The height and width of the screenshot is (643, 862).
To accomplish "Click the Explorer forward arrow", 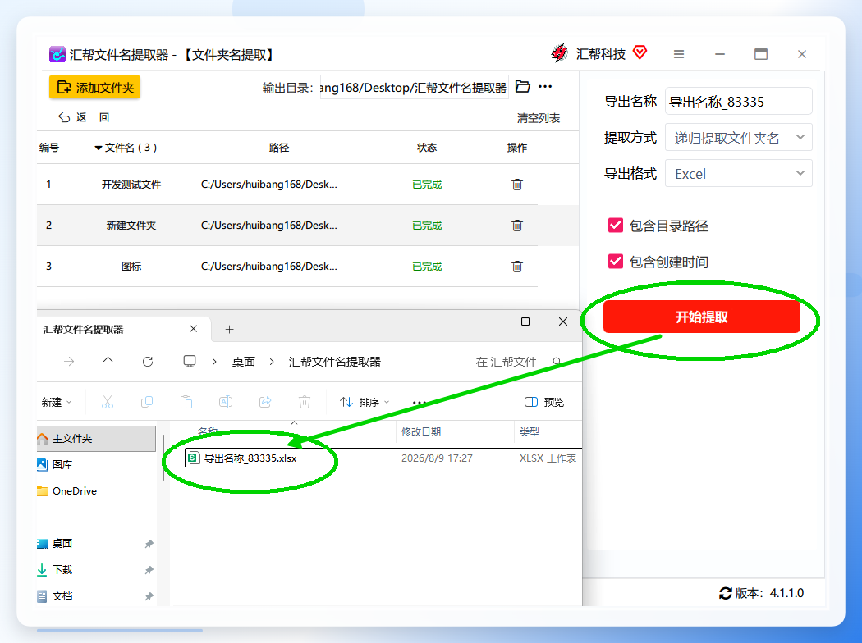I will point(69,362).
